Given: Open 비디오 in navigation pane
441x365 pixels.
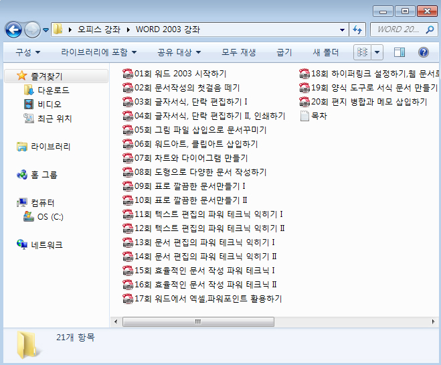Looking at the screenshot, I should click(x=43, y=104).
